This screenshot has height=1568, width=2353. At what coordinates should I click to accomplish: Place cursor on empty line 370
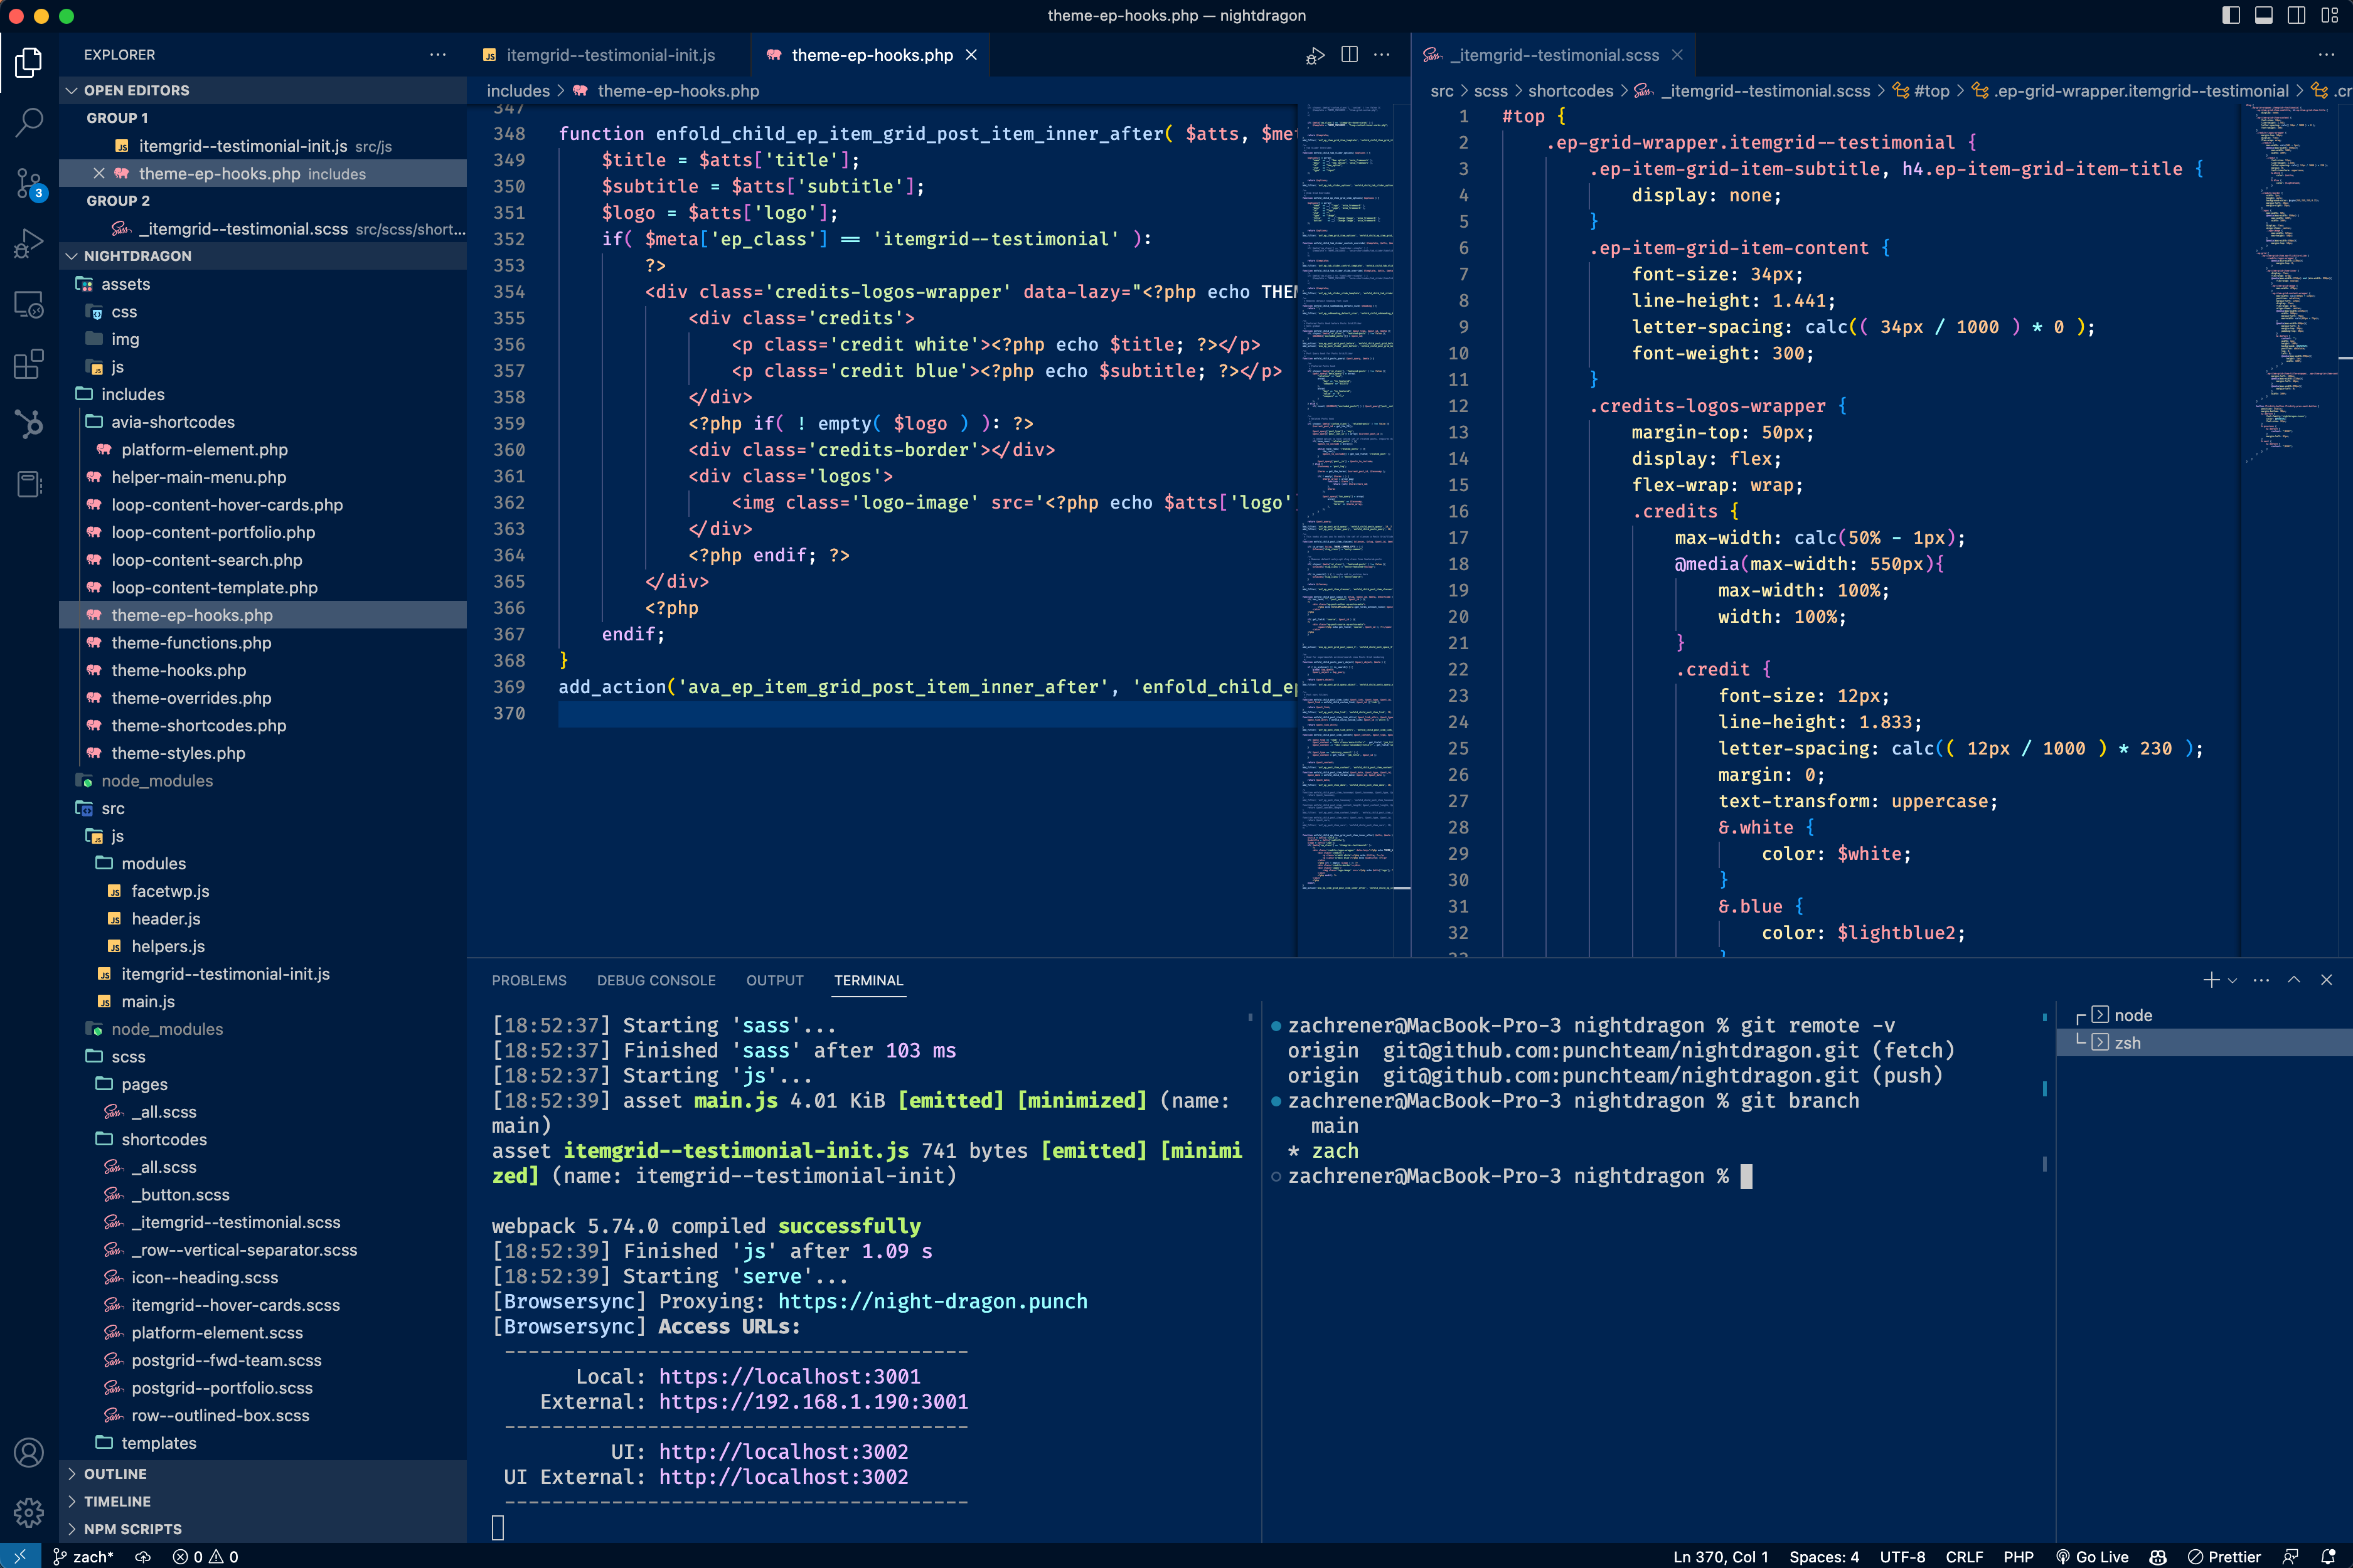[x=926, y=714]
